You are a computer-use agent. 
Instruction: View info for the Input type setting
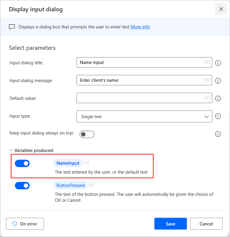218,116
